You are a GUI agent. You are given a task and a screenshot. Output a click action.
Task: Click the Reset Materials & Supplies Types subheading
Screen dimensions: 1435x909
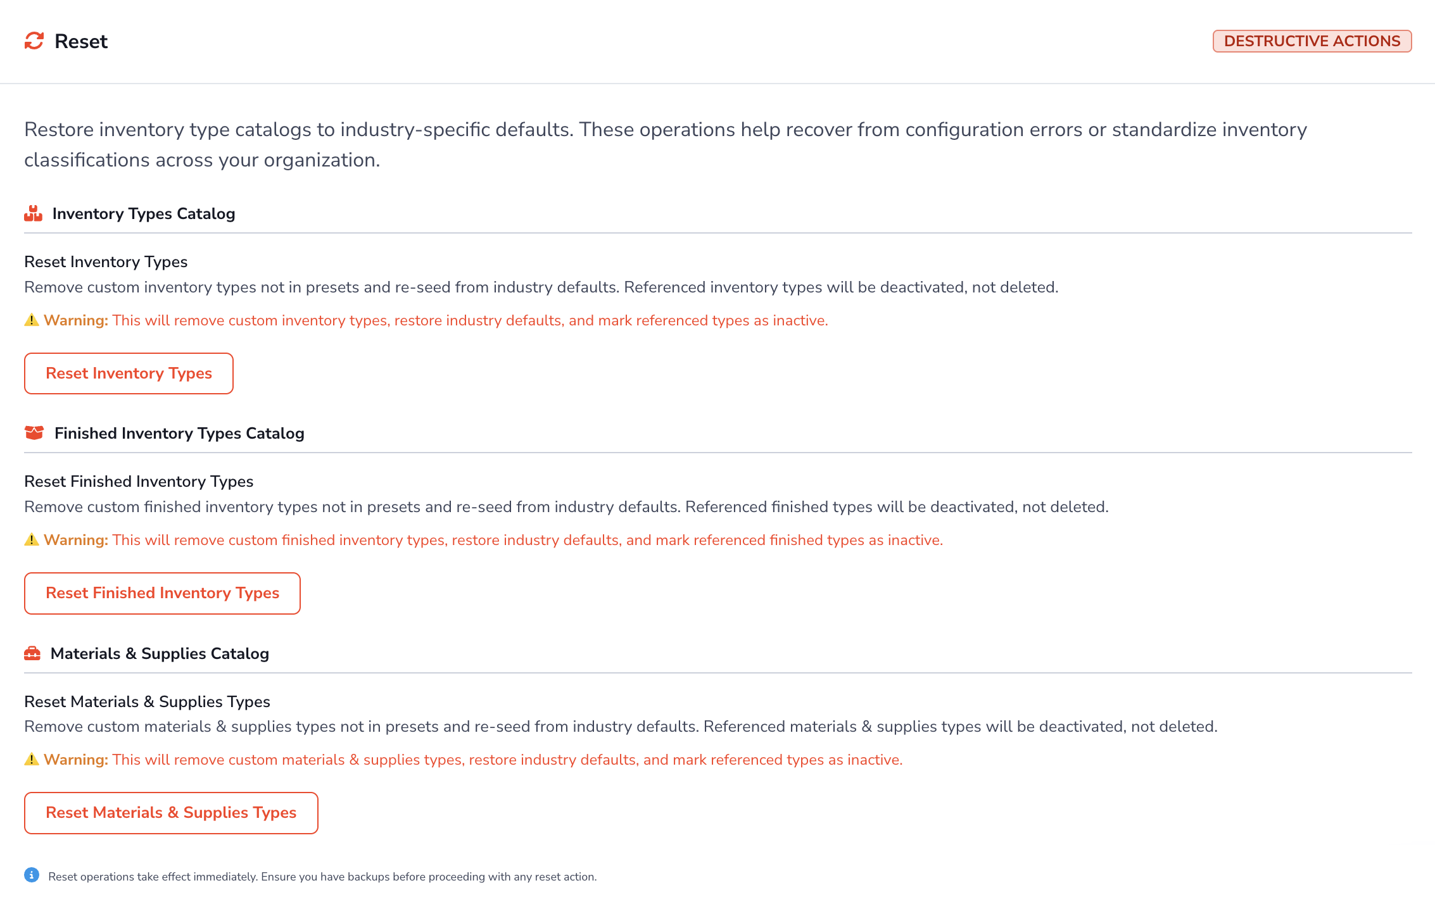click(147, 701)
